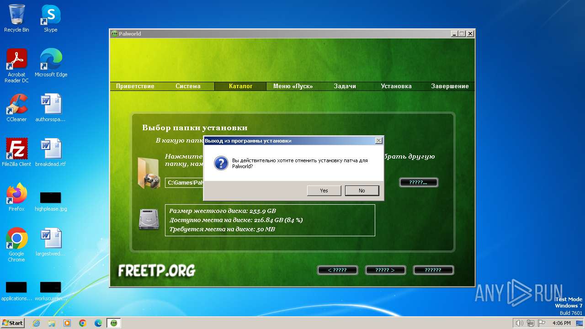Select the highlighted Каталог step tab
The width and height of the screenshot is (585, 329).
pyautogui.click(x=241, y=86)
